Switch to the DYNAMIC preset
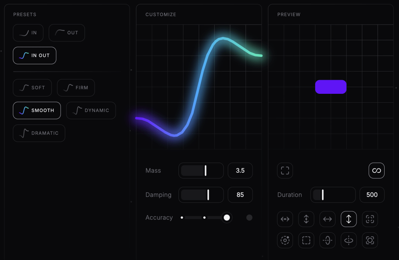The height and width of the screenshot is (260, 399). point(91,111)
